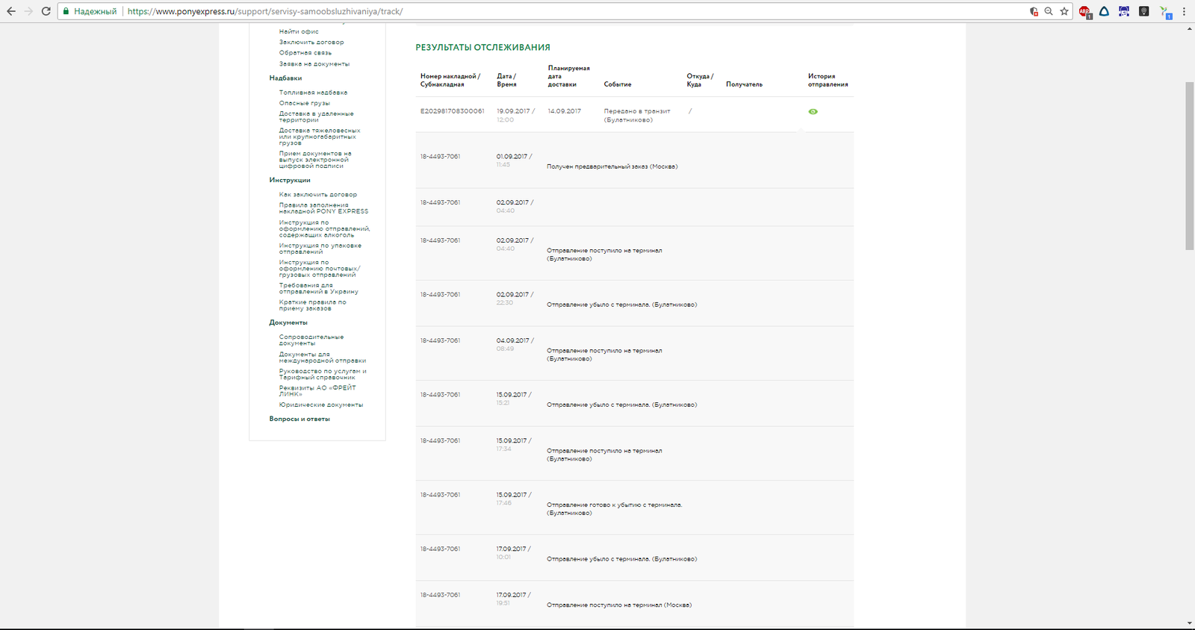
Task: Click date cell 04.09.2017 / 08:49
Action: [x=515, y=344]
